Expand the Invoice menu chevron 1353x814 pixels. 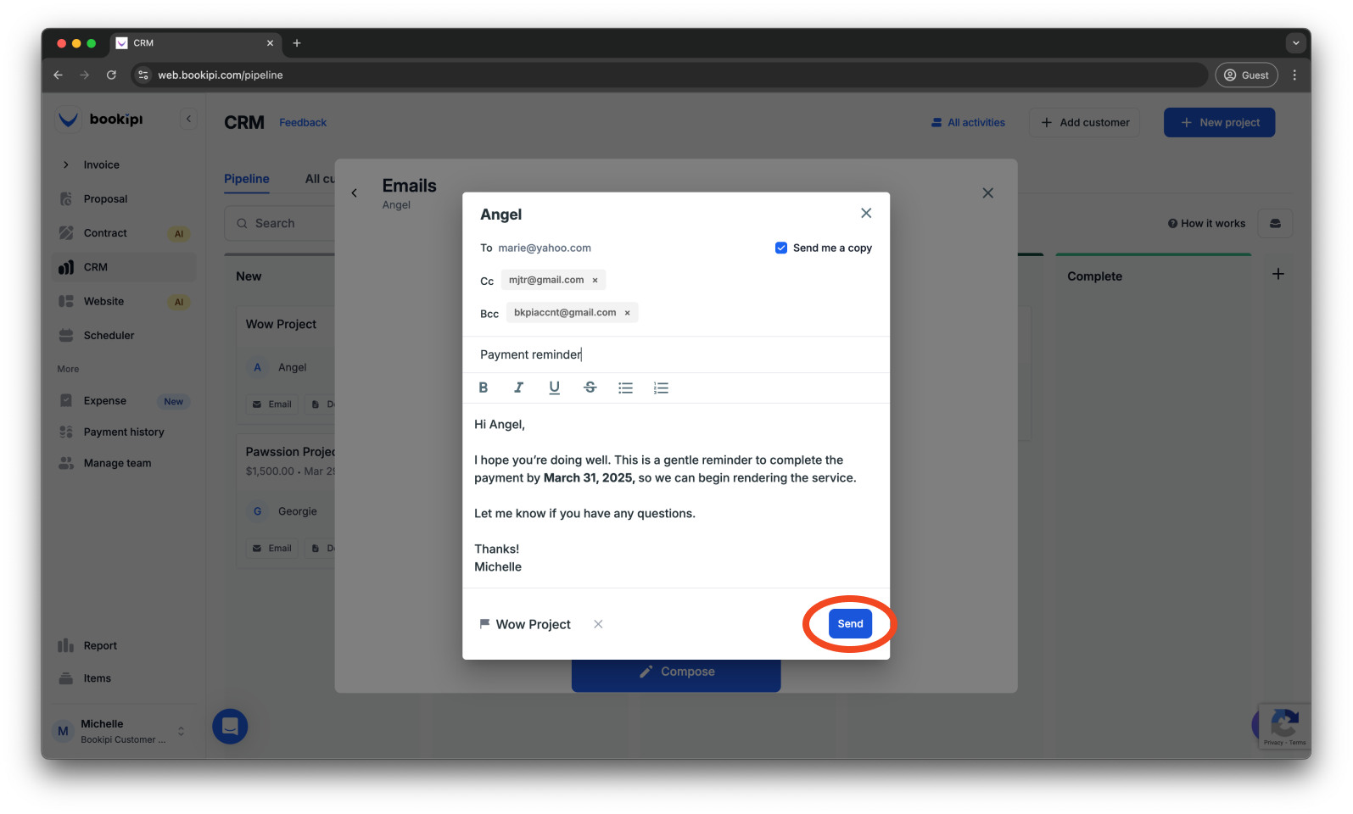tap(66, 164)
